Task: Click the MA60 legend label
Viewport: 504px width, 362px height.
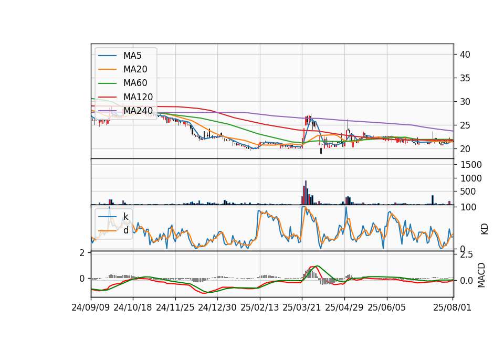Action: [x=135, y=83]
